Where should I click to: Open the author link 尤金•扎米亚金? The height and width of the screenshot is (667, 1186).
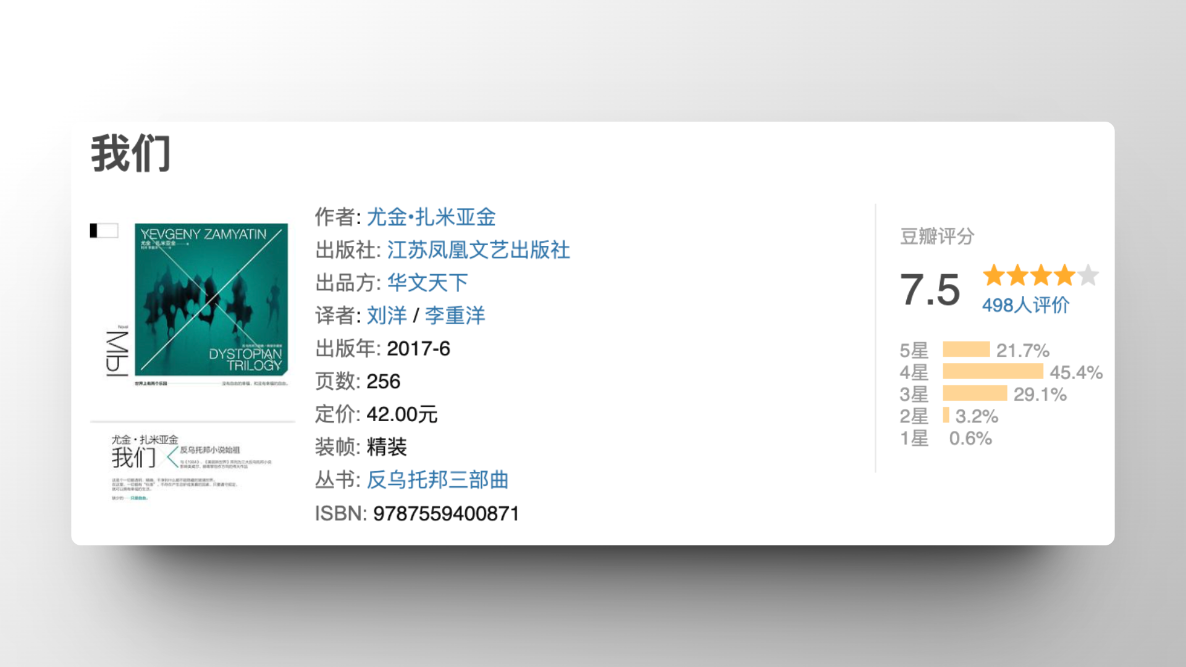pyautogui.click(x=431, y=217)
